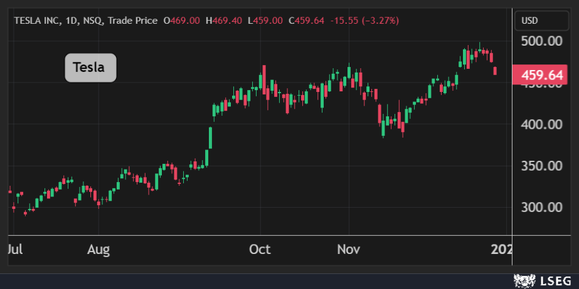Click the NSQ exchange label
579x289 pixels.
click(x=92, y=21)
